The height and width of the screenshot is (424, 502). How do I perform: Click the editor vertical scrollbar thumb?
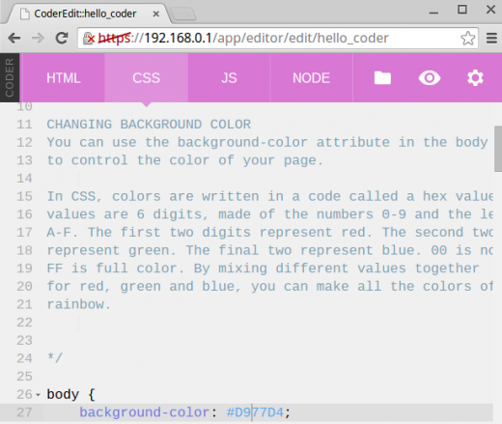coord(498,149)
